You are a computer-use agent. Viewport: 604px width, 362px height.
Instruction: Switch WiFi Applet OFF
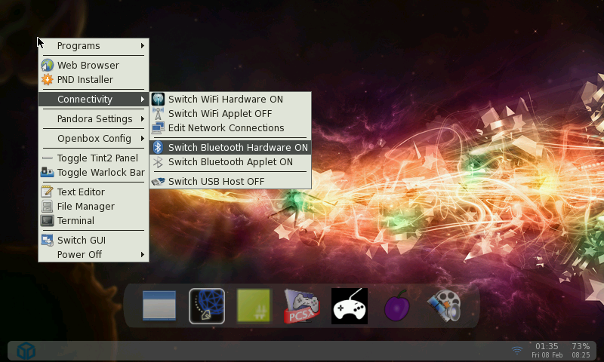coord(230,113)
